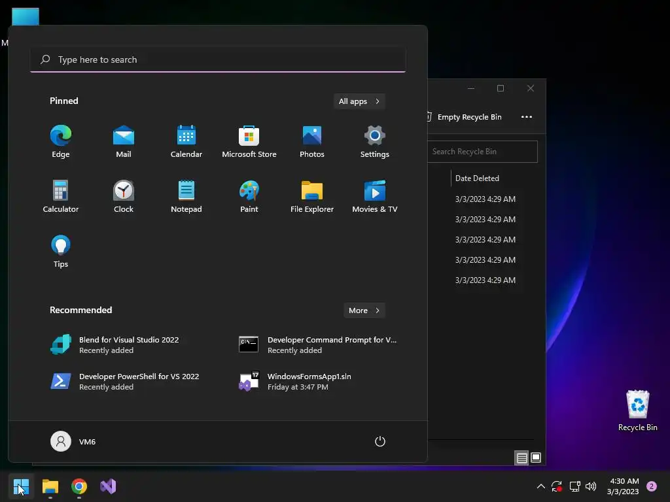
Task: Show all apps list
Action: [359, 101]
